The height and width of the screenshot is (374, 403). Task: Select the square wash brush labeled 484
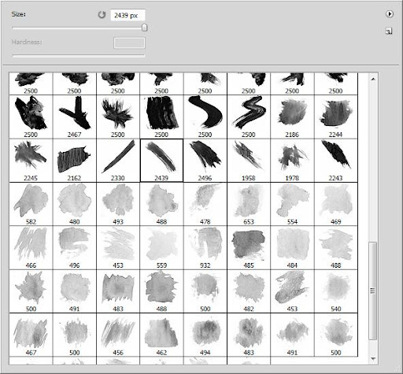[292, 247]
